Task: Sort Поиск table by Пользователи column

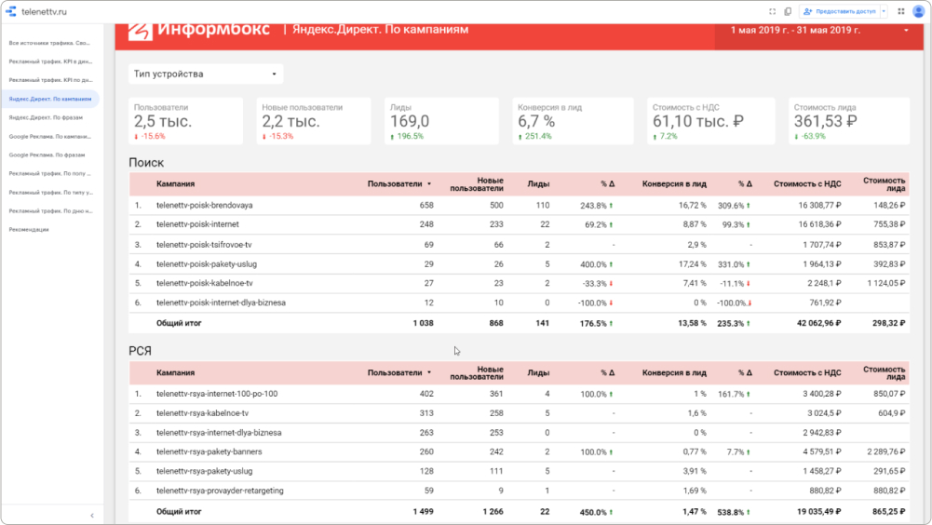Action: point(398,183)
